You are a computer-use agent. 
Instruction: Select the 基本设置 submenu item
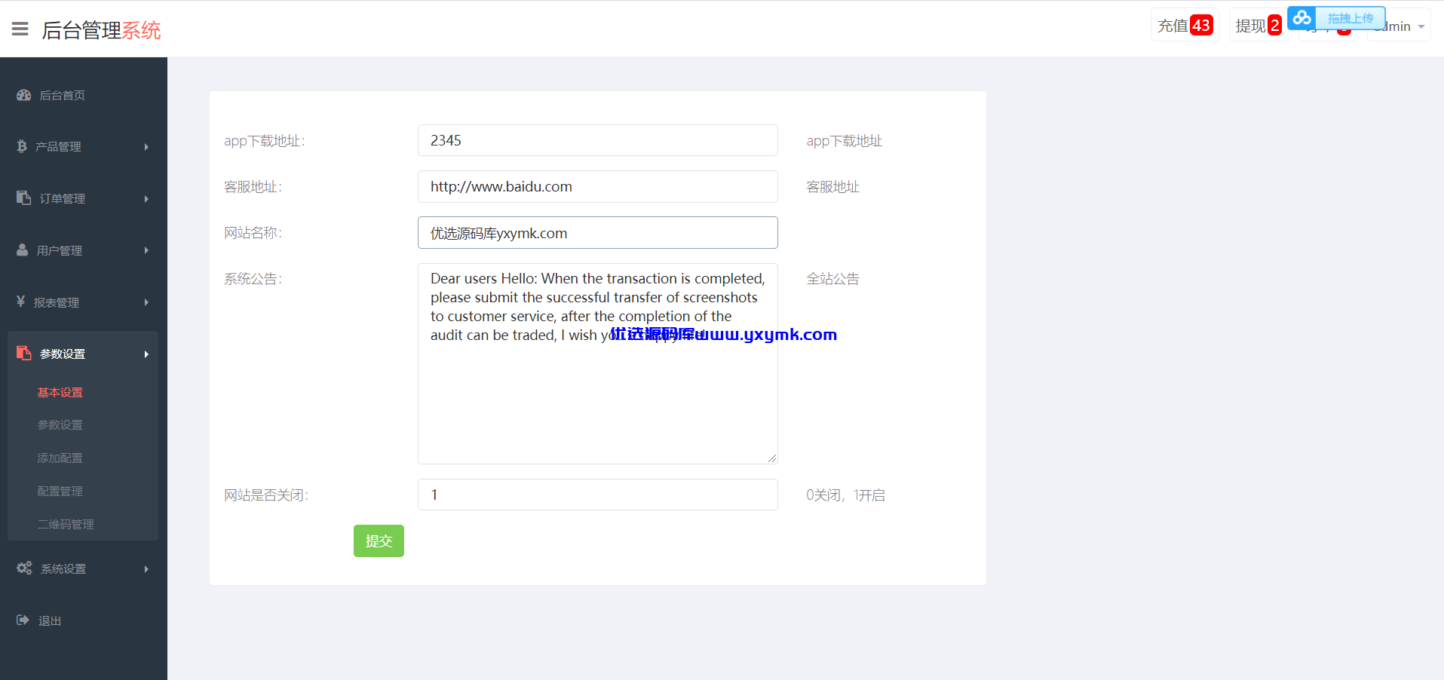point(60,393)
